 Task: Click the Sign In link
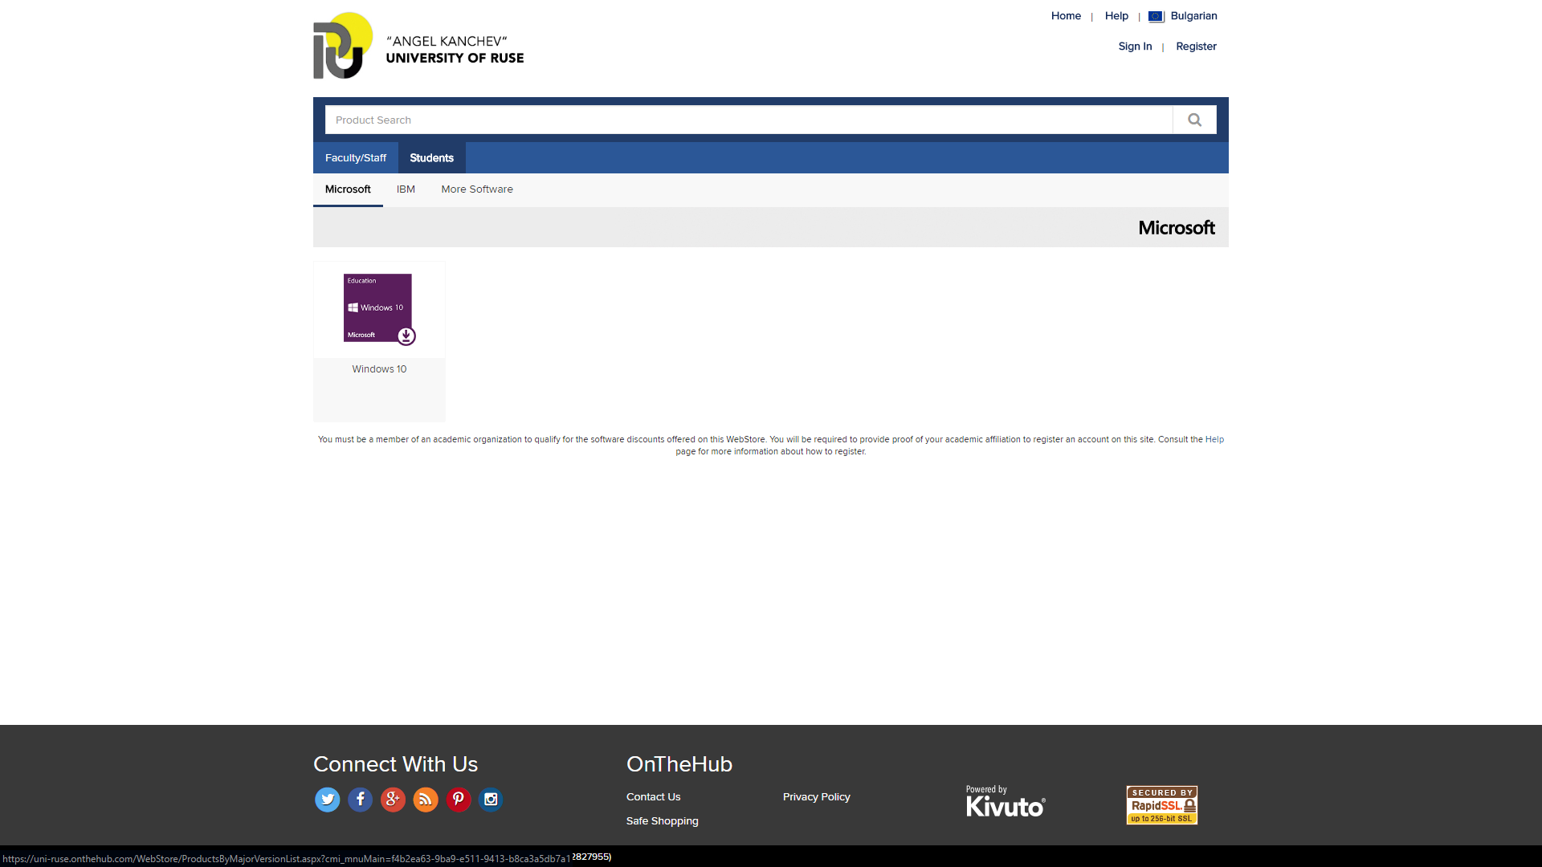tap(1135, 47)
